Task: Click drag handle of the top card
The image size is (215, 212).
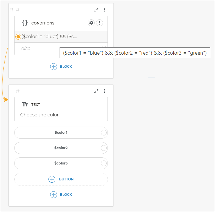Action: click(x=12, y=10)
